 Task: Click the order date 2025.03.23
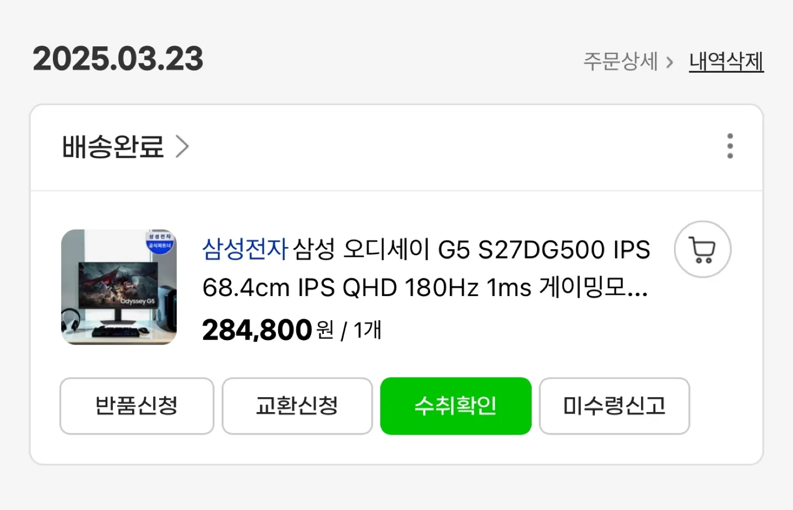coord(118,58)
